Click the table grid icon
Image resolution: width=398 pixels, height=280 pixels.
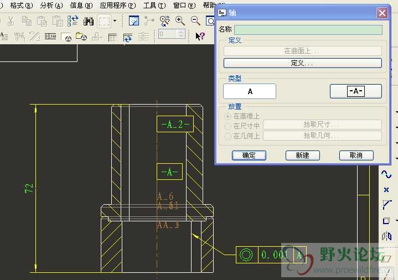112,38
